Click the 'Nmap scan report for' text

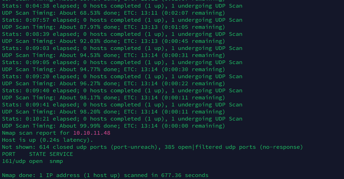point(36,133)
